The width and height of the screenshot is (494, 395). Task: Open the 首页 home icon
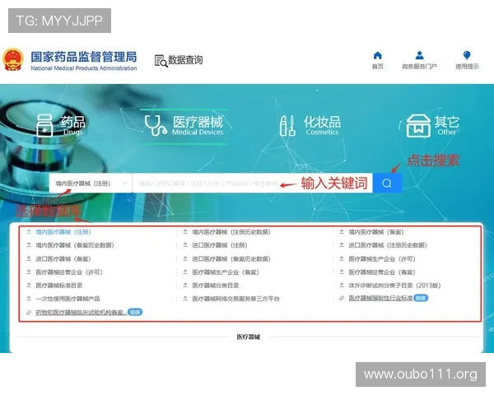click(x=377, y=56)
